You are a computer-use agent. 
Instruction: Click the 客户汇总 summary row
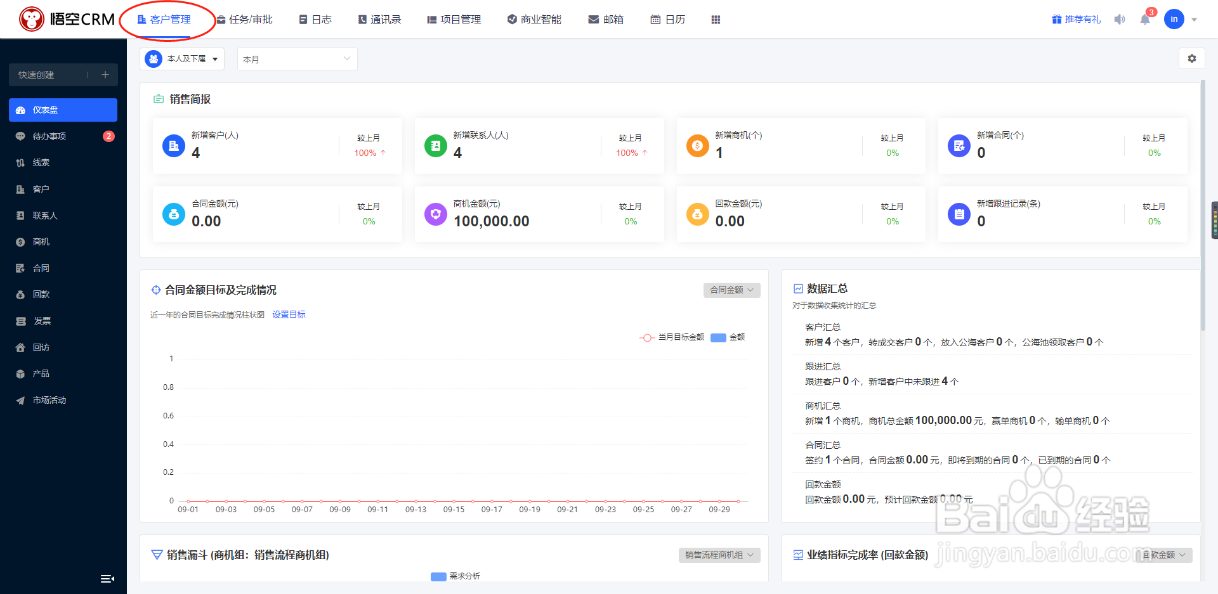(992, 335)
